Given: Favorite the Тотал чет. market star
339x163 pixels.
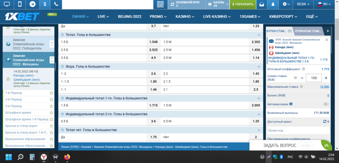Looking at the screenshot, I should coord(62,130).
